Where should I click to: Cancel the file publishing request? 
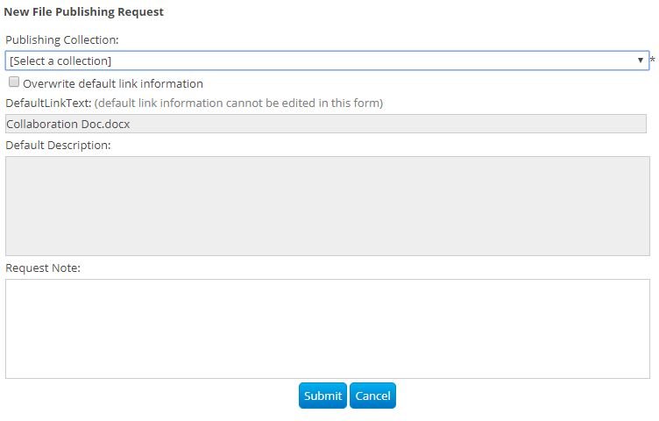pos(372,396)
